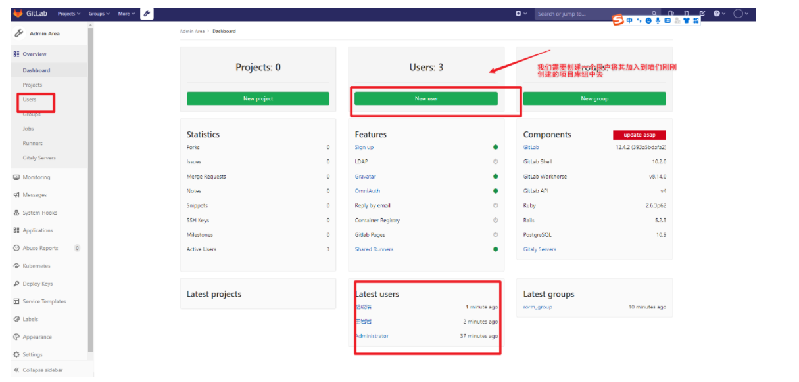799x382 pixels.
Task: Open the More dropdown in navbar
Action: pyautogui.click(x=126, y=14)
